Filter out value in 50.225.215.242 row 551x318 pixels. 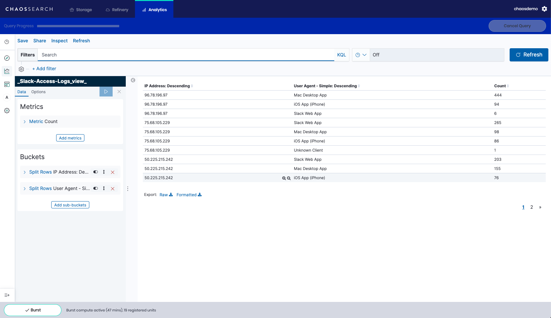289,178
